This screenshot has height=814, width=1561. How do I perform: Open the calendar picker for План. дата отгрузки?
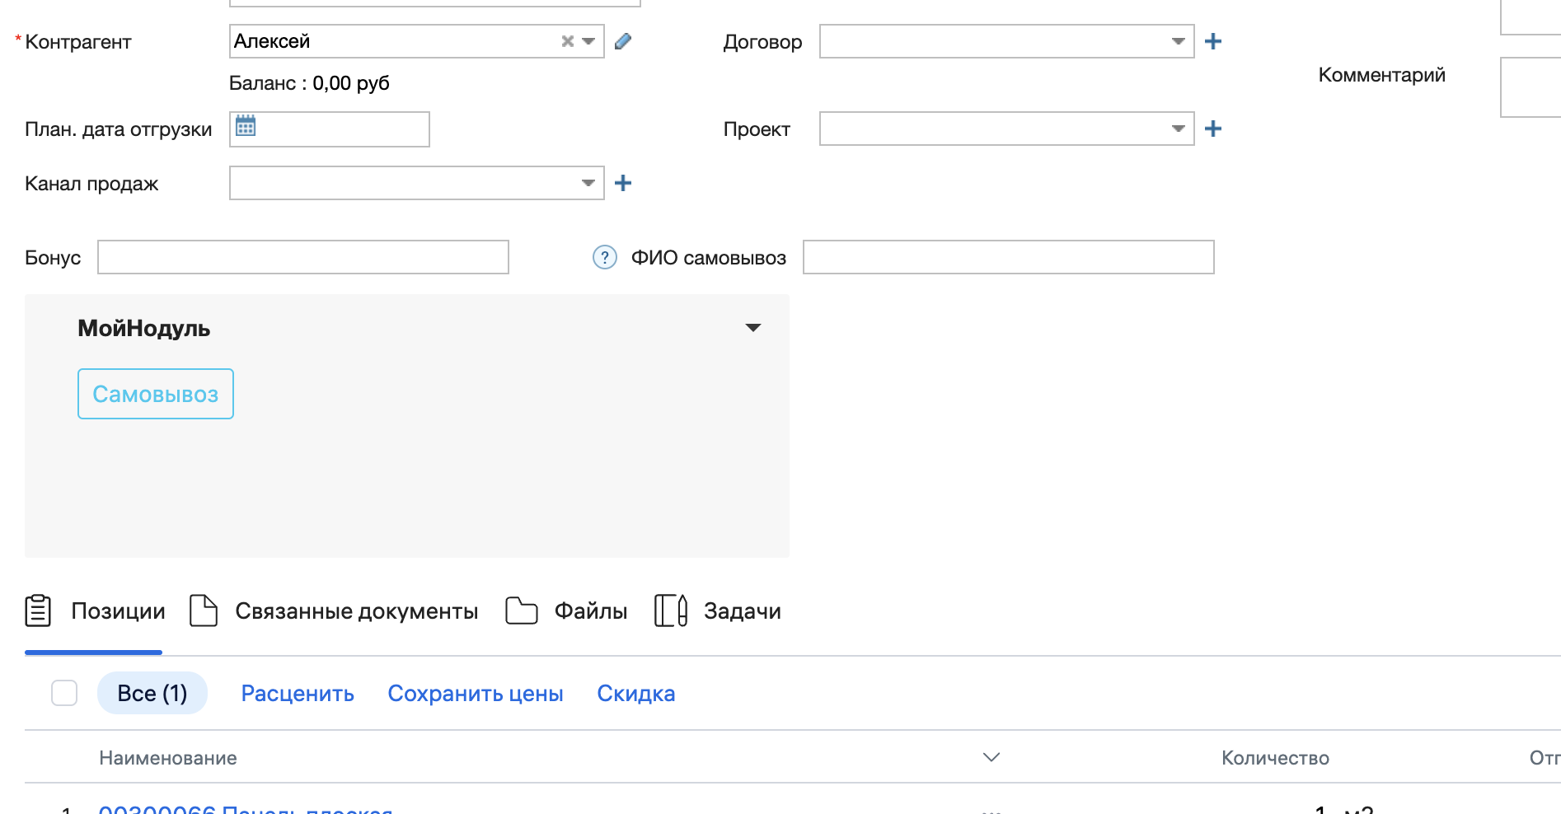(246, 126)
